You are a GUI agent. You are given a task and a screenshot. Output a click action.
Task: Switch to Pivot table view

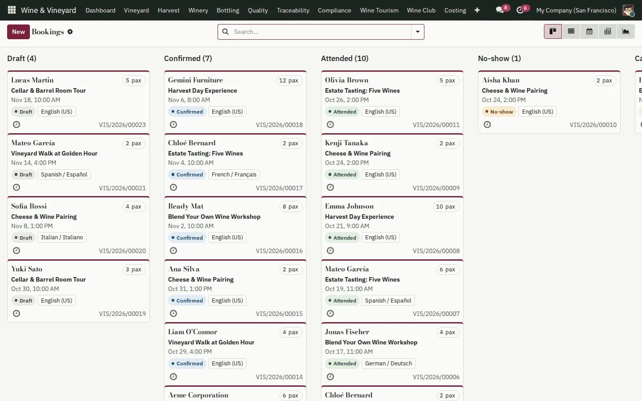pos(608,32)
